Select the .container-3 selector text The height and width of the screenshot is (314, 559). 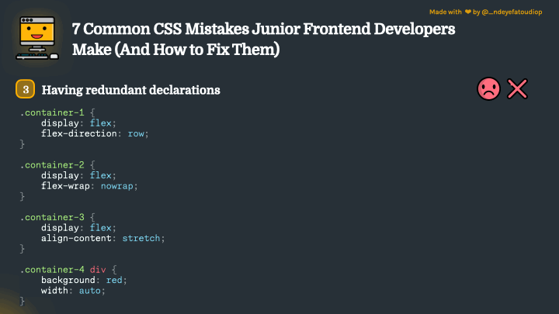[x=52, y=217]
